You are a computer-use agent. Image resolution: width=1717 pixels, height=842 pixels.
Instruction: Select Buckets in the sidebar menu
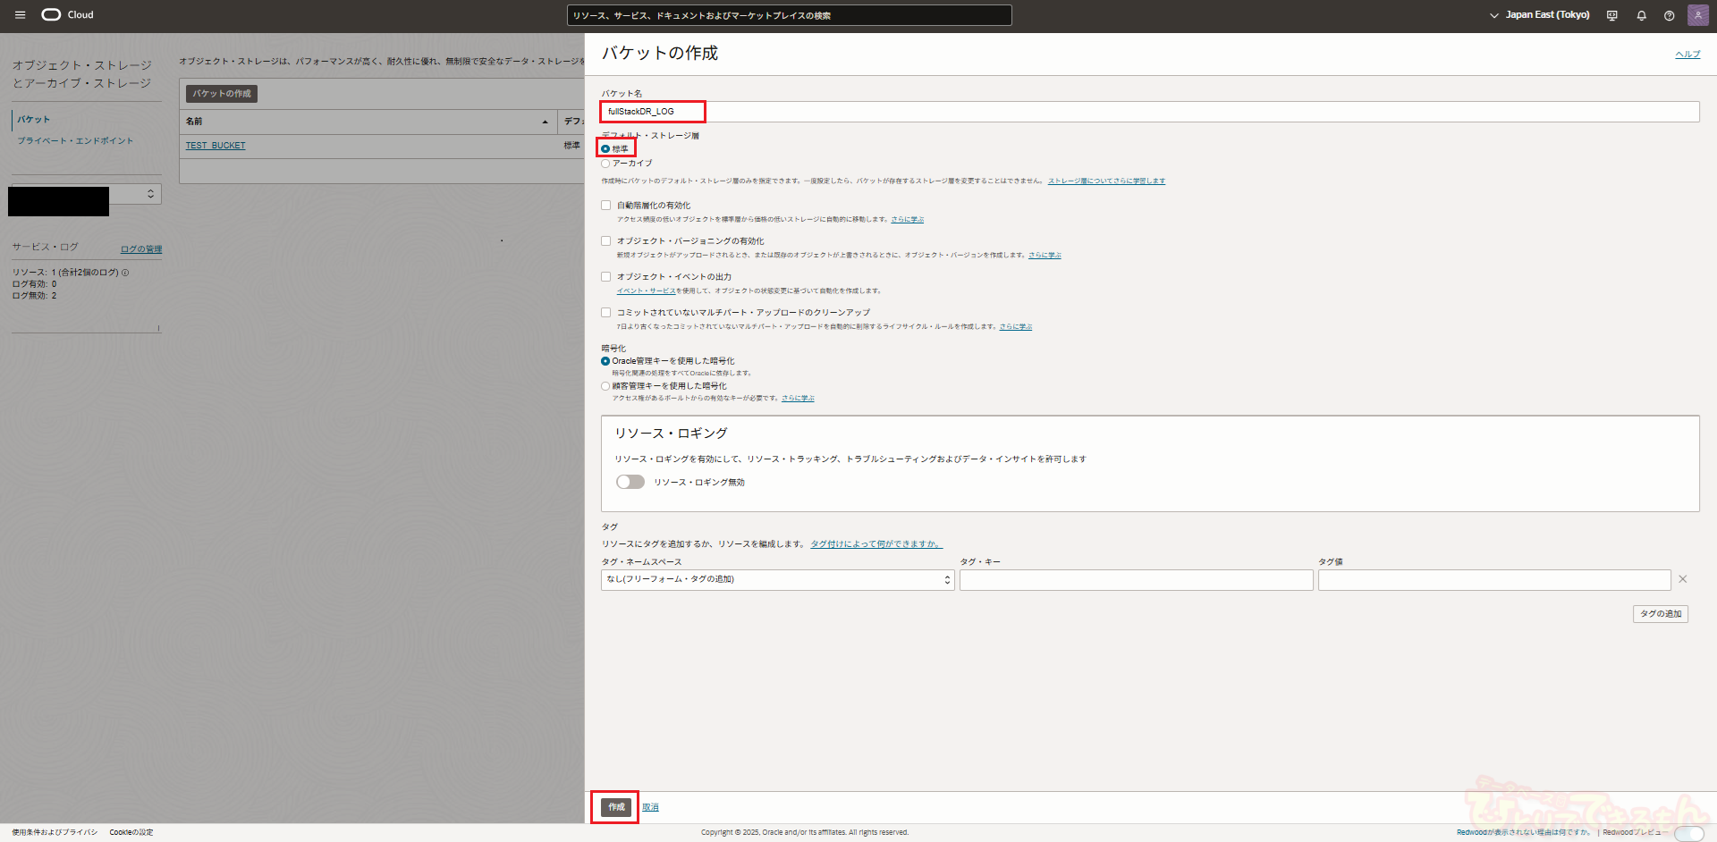(x=34, y=119)
